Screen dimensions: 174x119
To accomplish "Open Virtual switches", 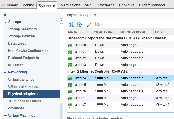I will pyautogui.click(x=21, y=80).
